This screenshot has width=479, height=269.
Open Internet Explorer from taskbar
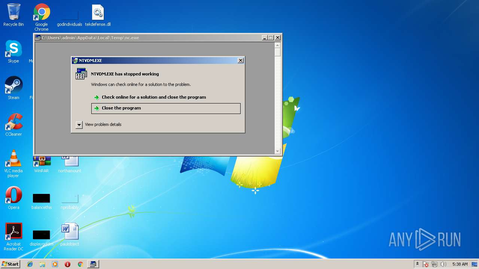pos(30,264)
